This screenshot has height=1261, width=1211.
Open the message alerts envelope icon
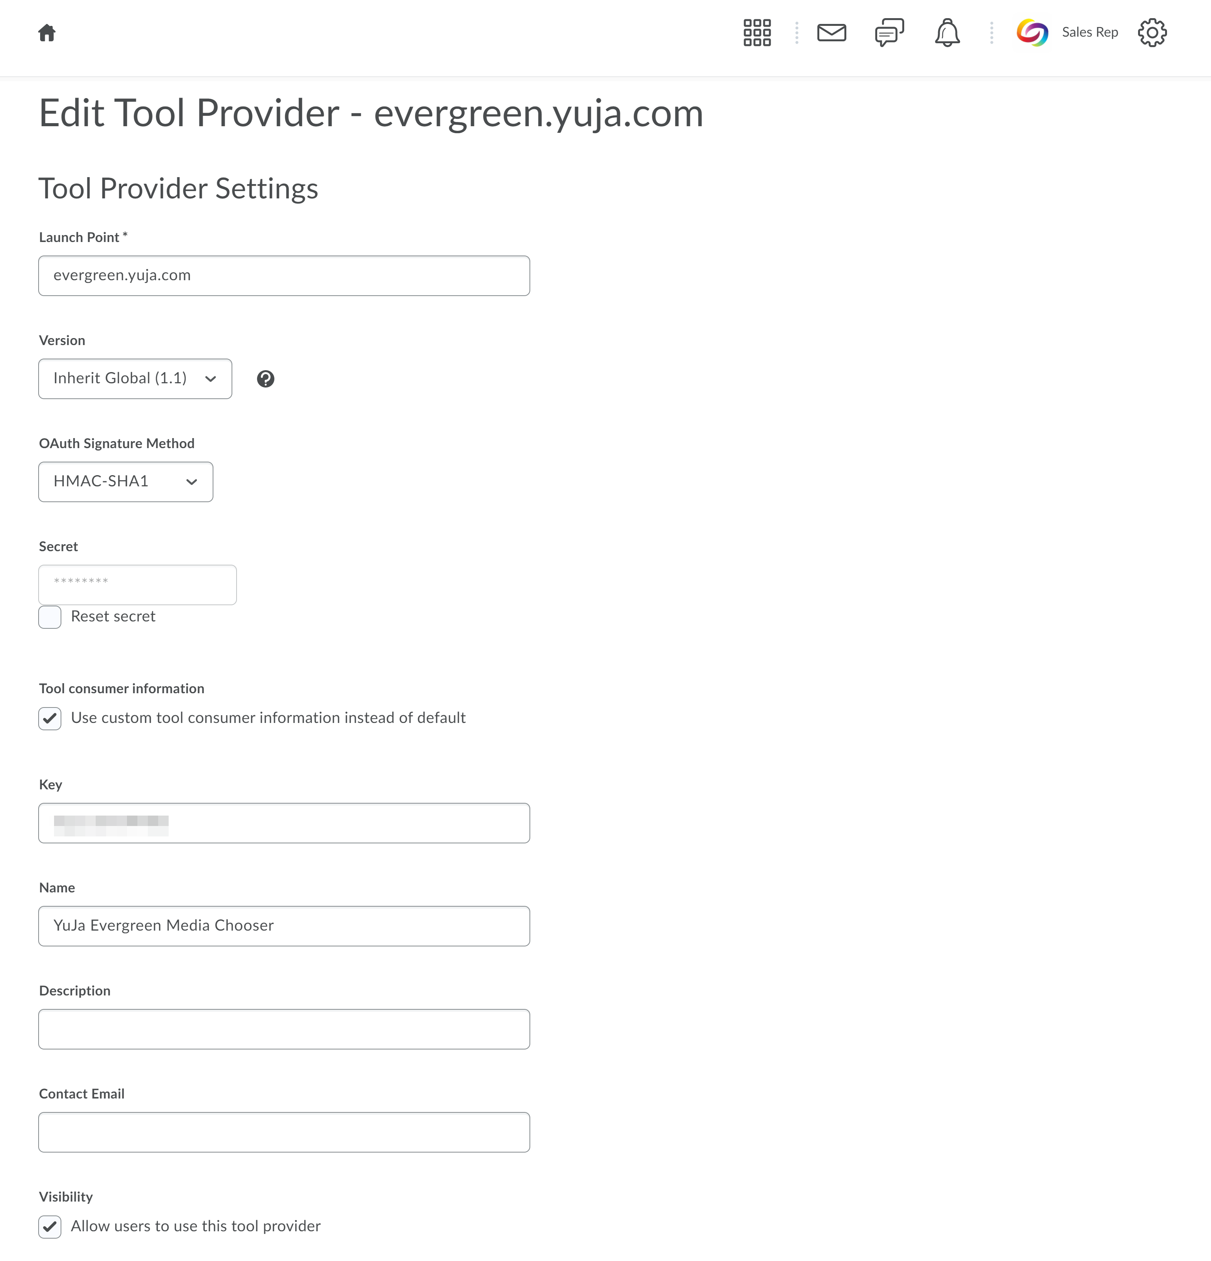click(832, 32)
